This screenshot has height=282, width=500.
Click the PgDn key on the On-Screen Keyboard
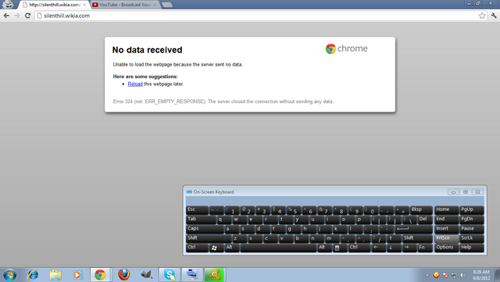[472, 220]
